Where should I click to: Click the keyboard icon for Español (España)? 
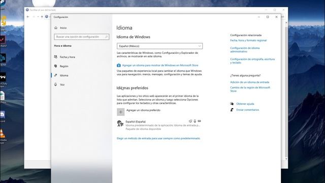click(x=199, y=121)
